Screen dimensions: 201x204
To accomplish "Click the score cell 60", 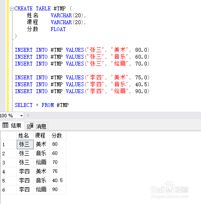I will 58,154.
